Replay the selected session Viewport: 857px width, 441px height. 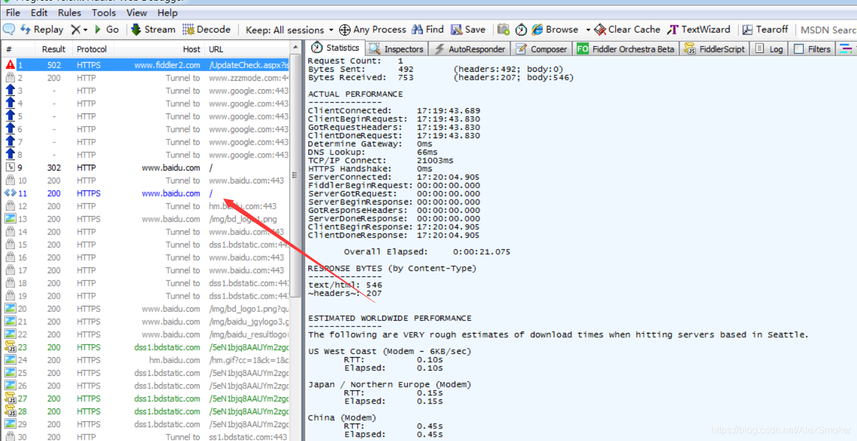[42, 29]
